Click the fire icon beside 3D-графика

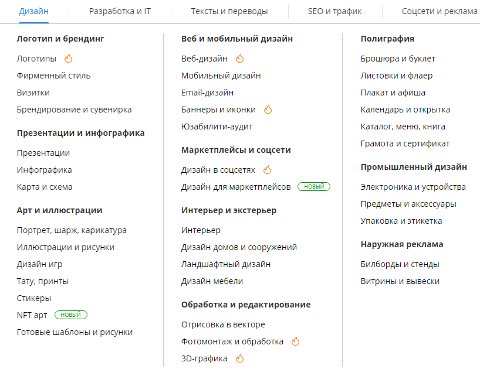coord(239,358)
